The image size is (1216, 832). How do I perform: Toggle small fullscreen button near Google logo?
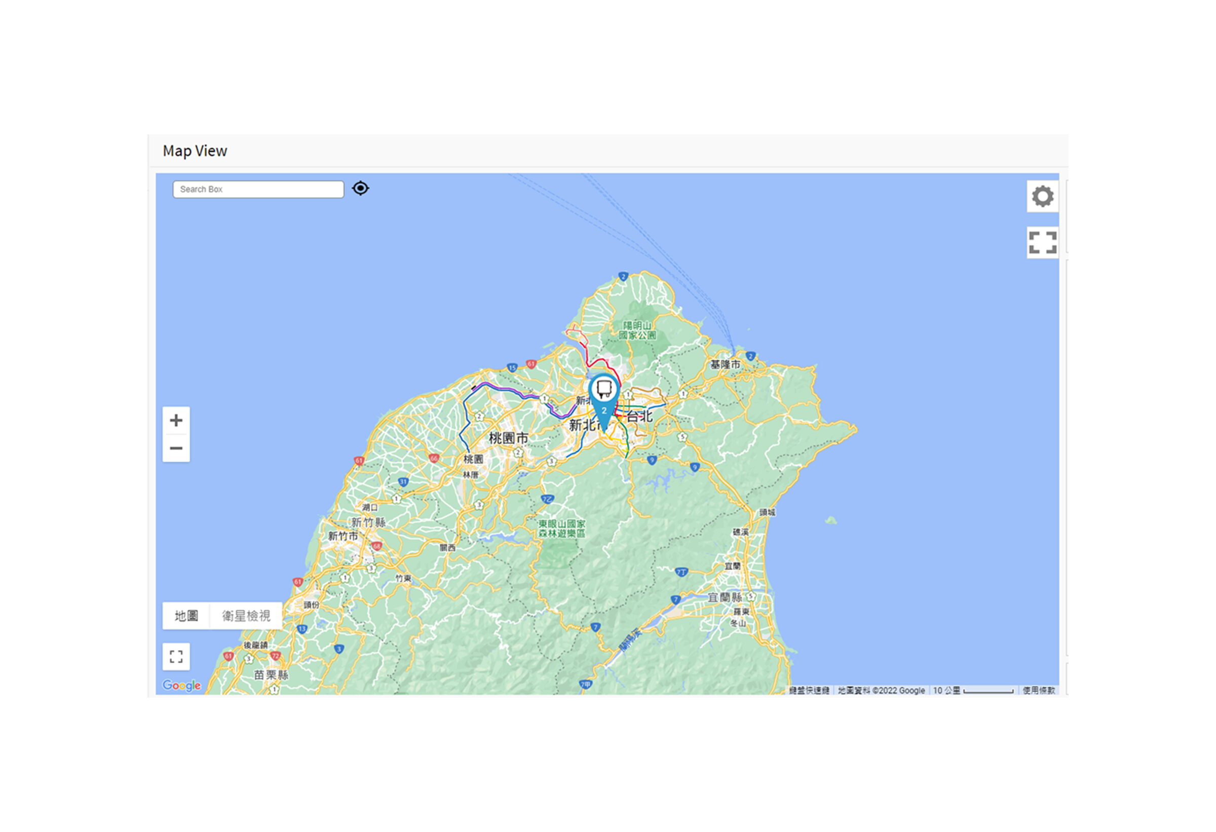click(176, 657)
